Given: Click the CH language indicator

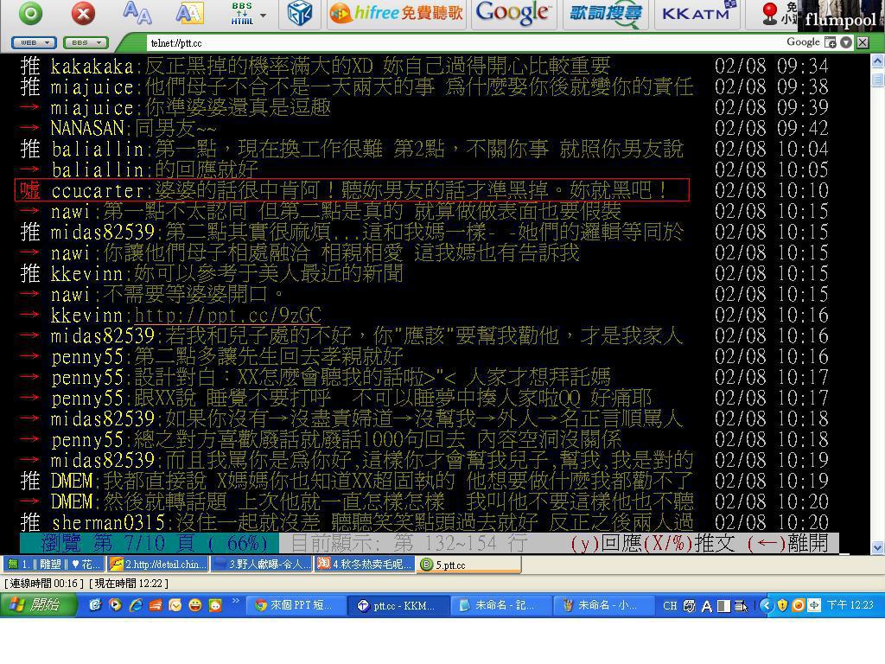Looking at the screenshot, I should click(x=670, y=606).
